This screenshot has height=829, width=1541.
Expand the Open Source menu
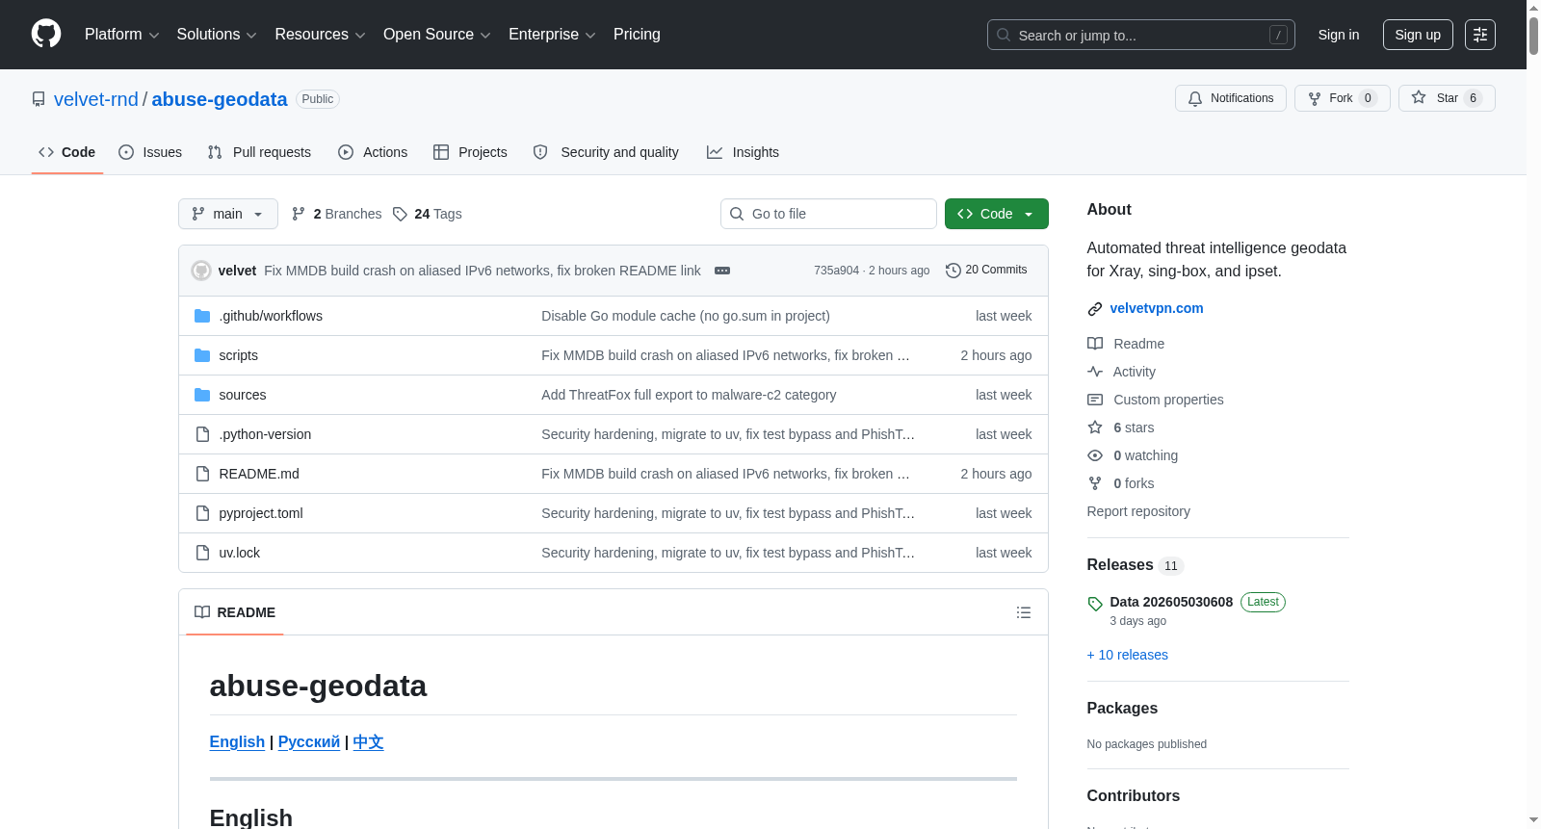pos(437,35)
